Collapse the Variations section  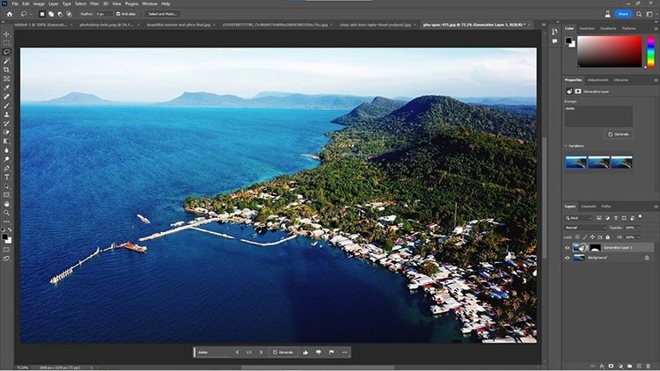click(x=566, y=146)
